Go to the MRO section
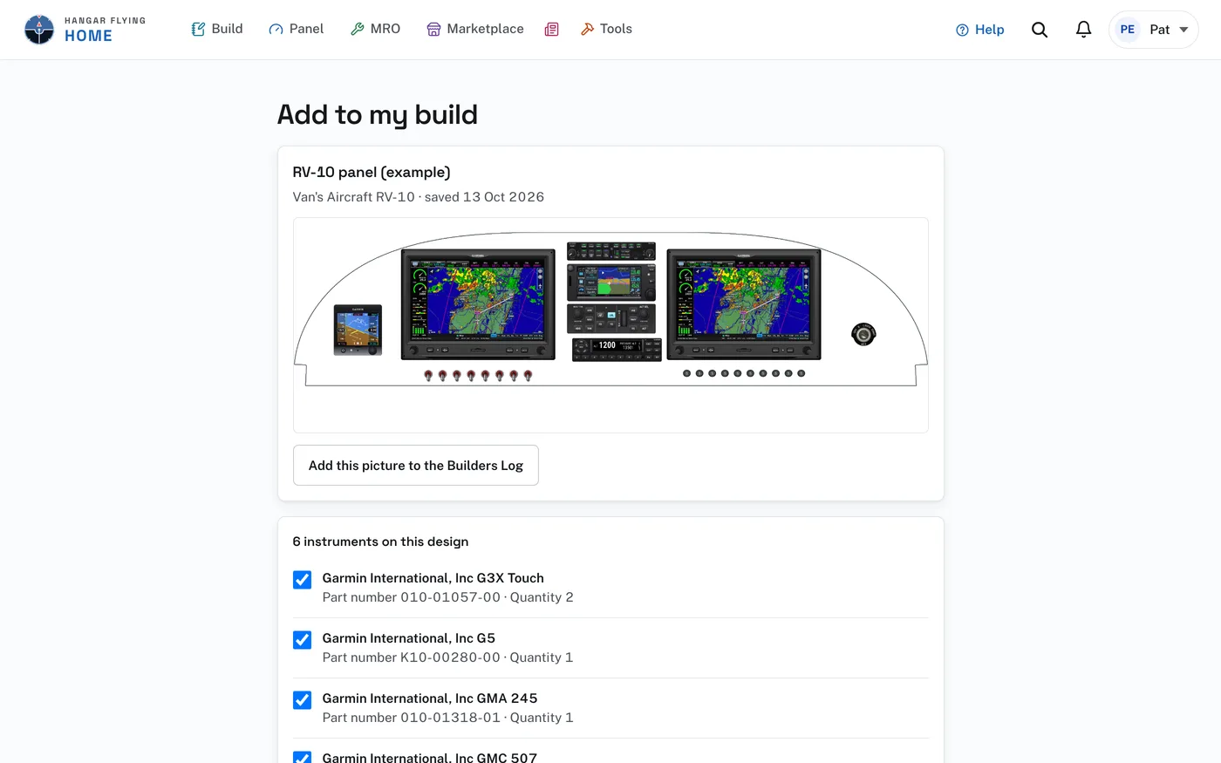Viewport: 1221px width, 763px height. coord(375,29)
